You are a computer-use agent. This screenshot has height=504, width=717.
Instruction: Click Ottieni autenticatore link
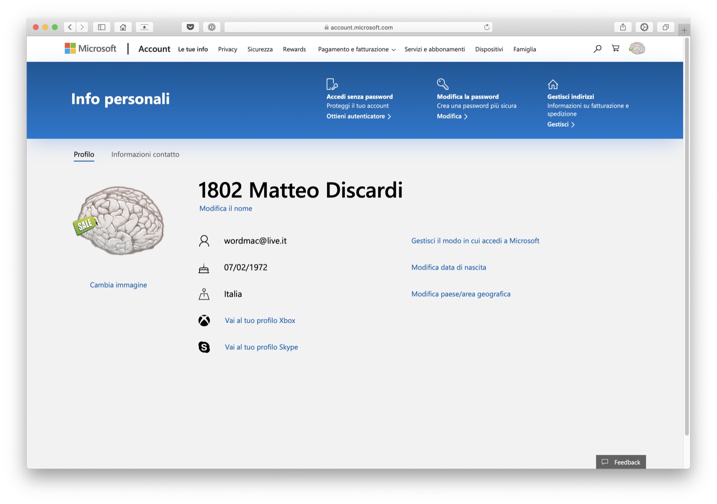pos(358,116)
